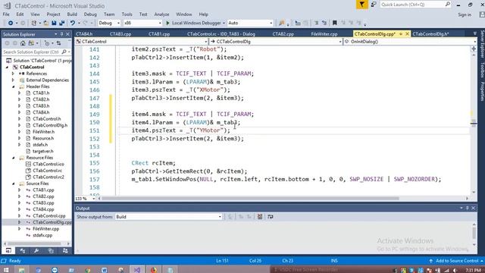Click the Visual Studio icon in the taskbar
The image size is (485, 273).
[136, 270]
